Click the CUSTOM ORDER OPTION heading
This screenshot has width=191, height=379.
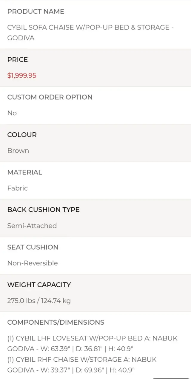(x=50, y=97)
